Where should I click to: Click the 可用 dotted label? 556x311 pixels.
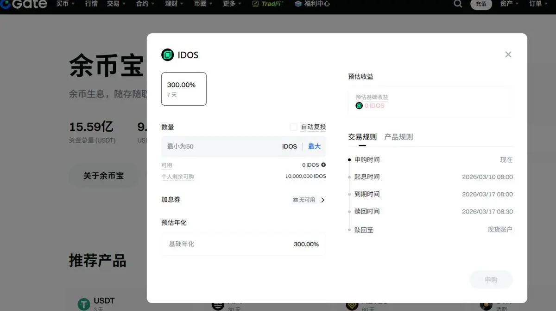[x=167, y=165]
